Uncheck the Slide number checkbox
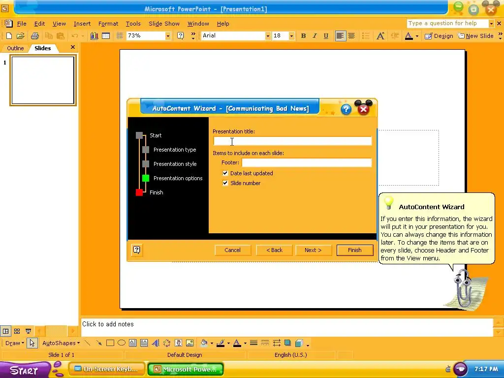 click(225, 183)
